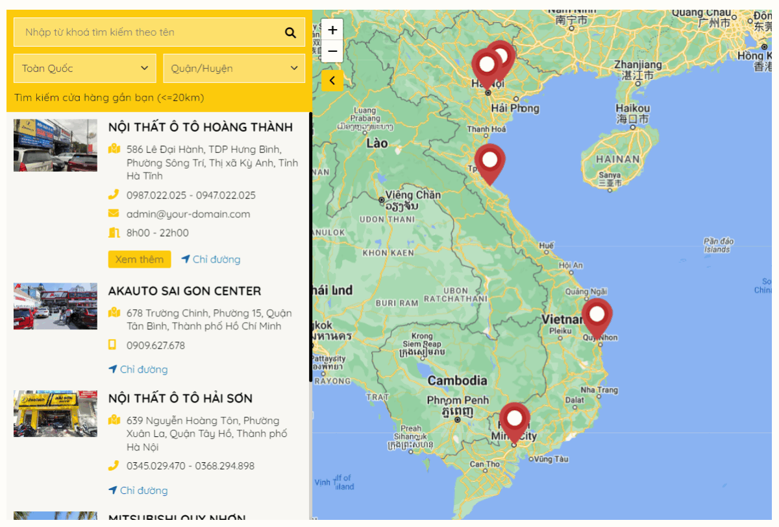Viewport: 779px width, 527px height.
Task: Click the phone icon next to 0987.022.025
Action: [x=115, y=194]
